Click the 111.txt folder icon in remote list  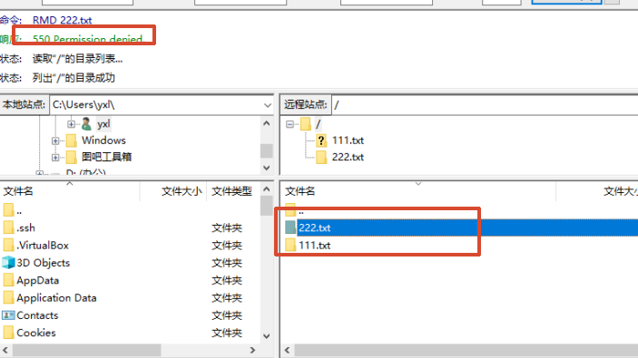coord(290,245)
